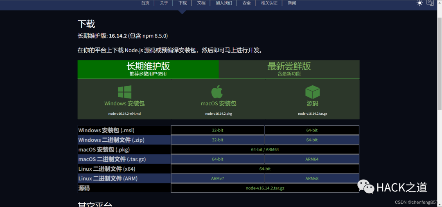
Task: Click 32-bit for Windows 二进制文件 (.zip)
Action: [218, 140]
